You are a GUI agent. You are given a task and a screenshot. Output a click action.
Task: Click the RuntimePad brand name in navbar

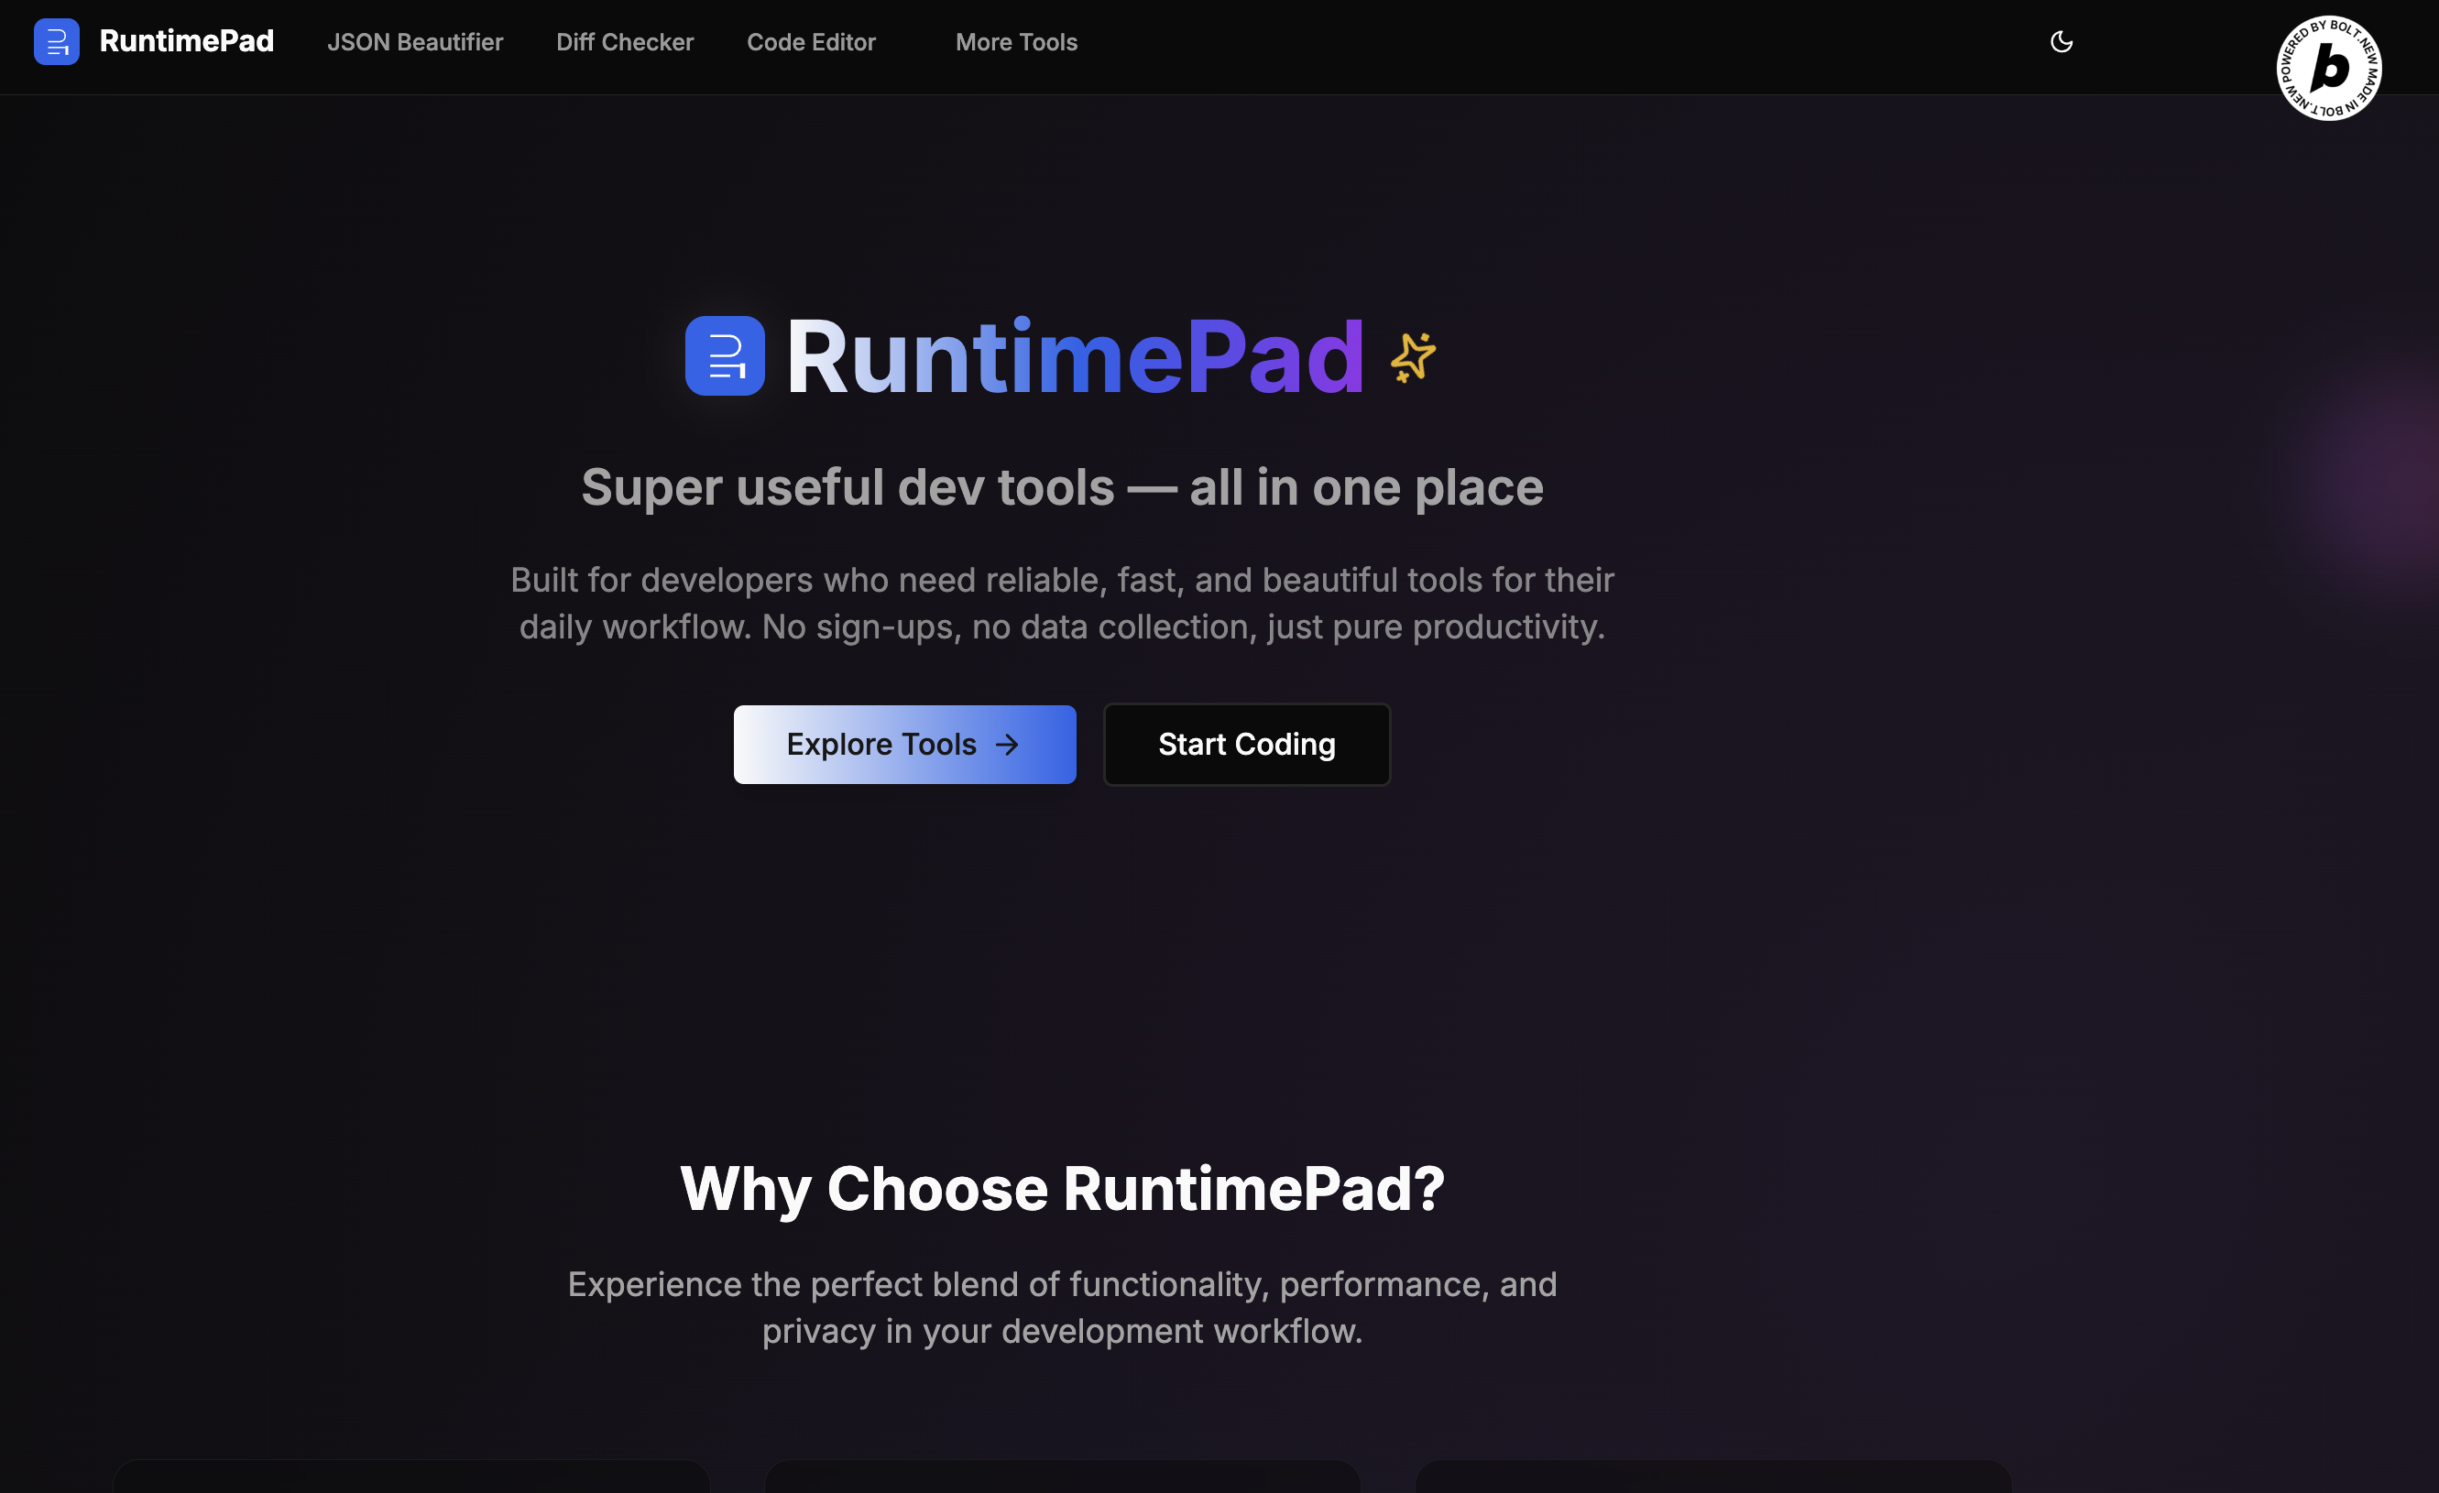[186, 41]
